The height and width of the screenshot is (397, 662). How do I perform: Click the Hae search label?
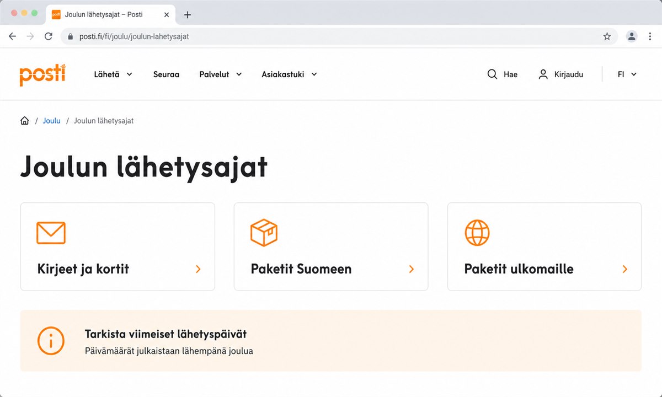tap(510, 74)
